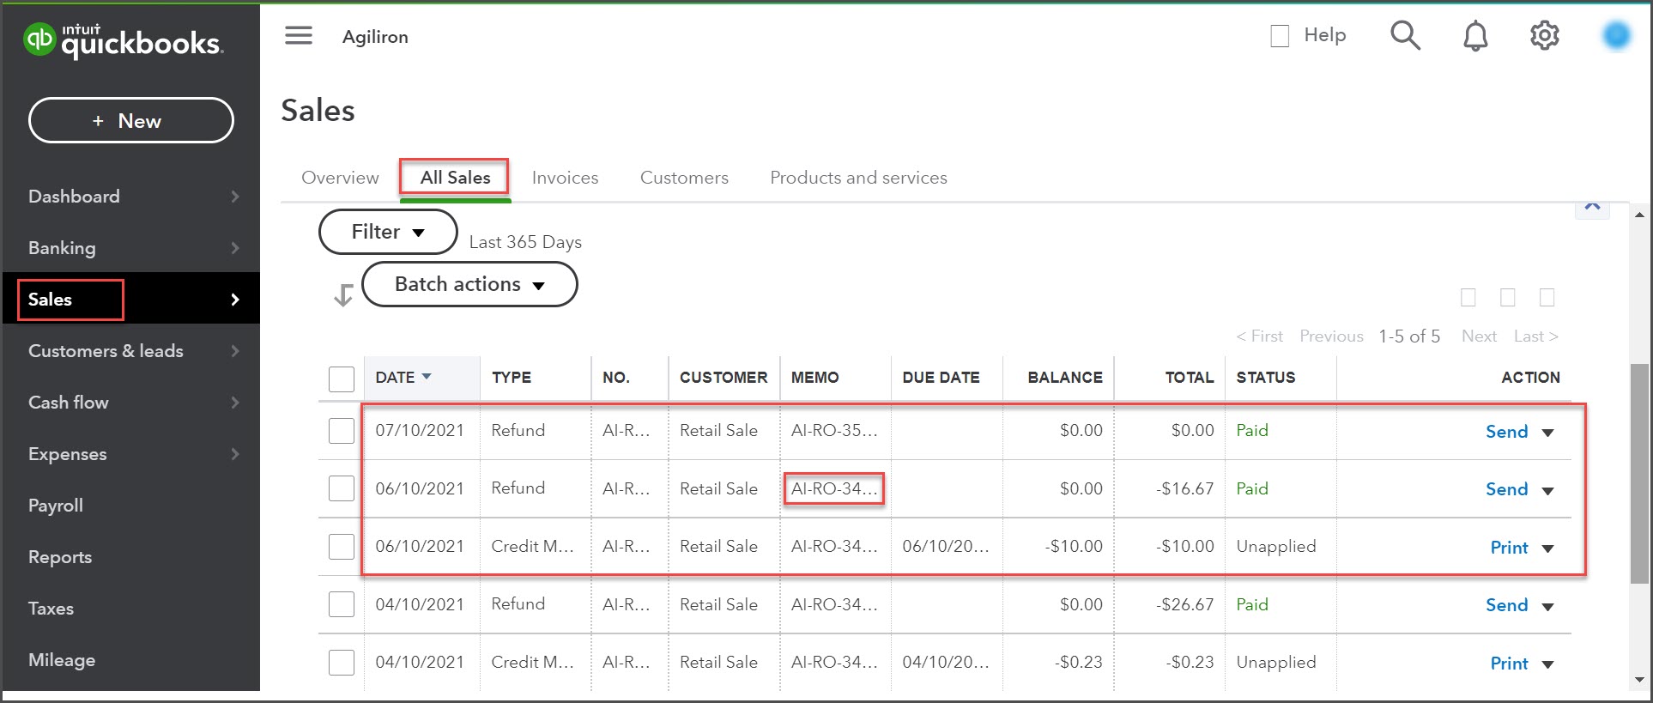Click the + New button

point(131,120)
